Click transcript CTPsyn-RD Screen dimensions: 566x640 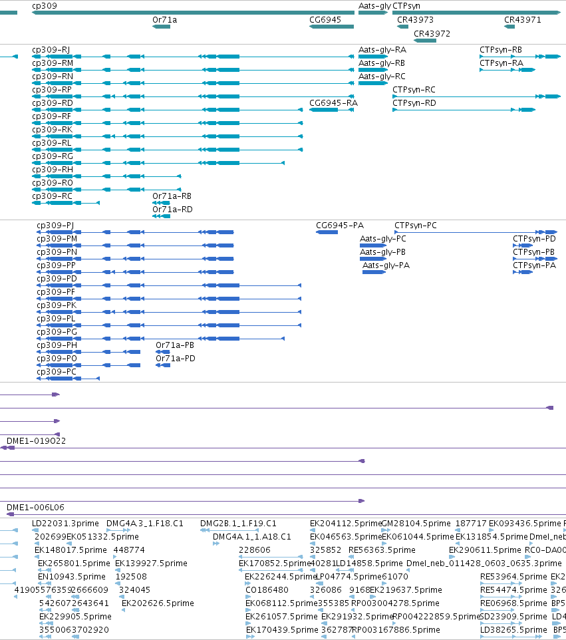click(x=414, y=103)
